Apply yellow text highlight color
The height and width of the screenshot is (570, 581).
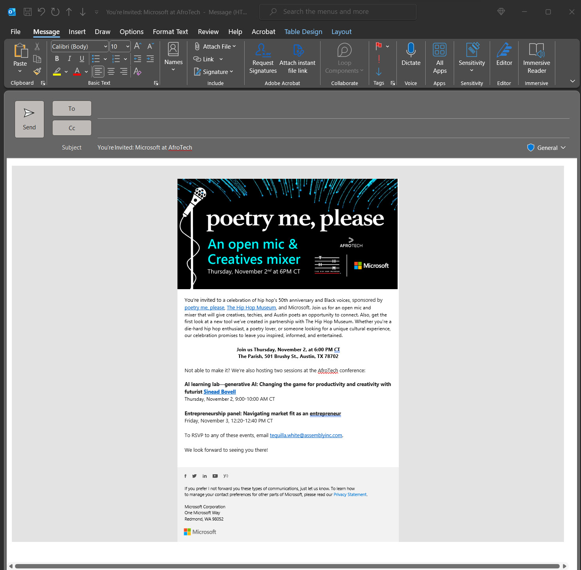57,72
